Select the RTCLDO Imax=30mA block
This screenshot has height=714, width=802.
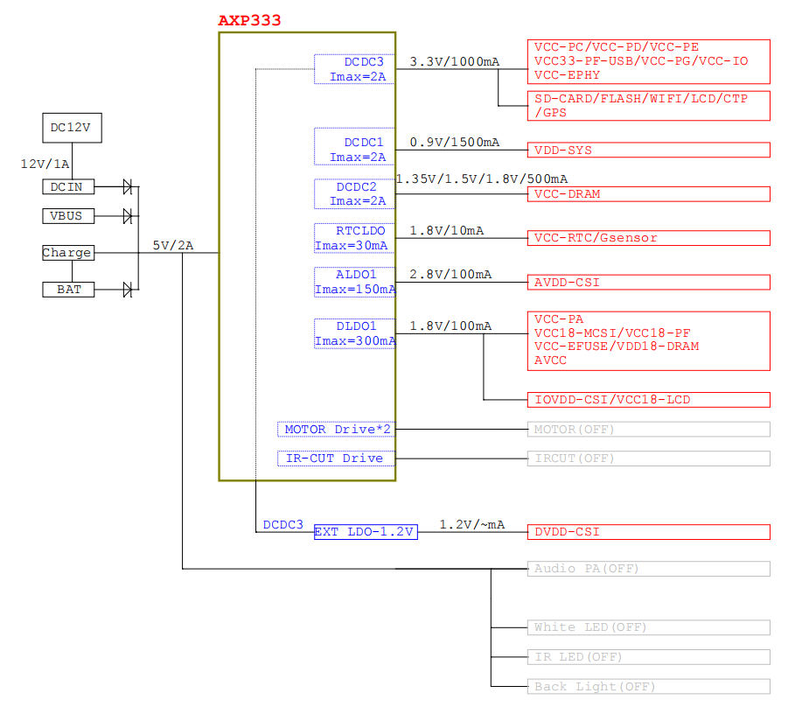[x=355, y=238]
